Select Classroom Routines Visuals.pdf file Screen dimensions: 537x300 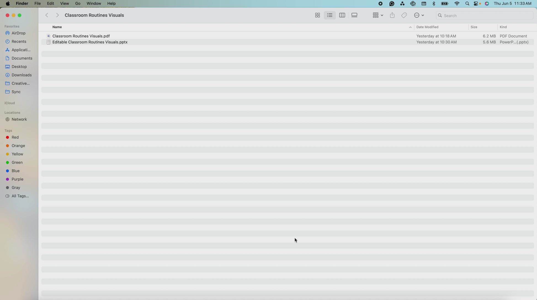tap(81, 36)
